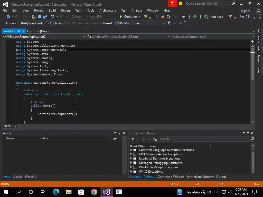The width and height of the screenshot is (263, 197).
Task: Click the Continue debugging button
Action: [128, 17]
